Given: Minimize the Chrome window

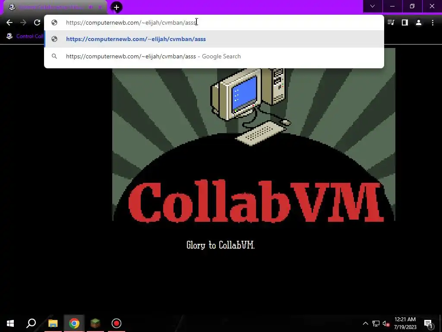Looking at the screenshot, I should [392, 6].
